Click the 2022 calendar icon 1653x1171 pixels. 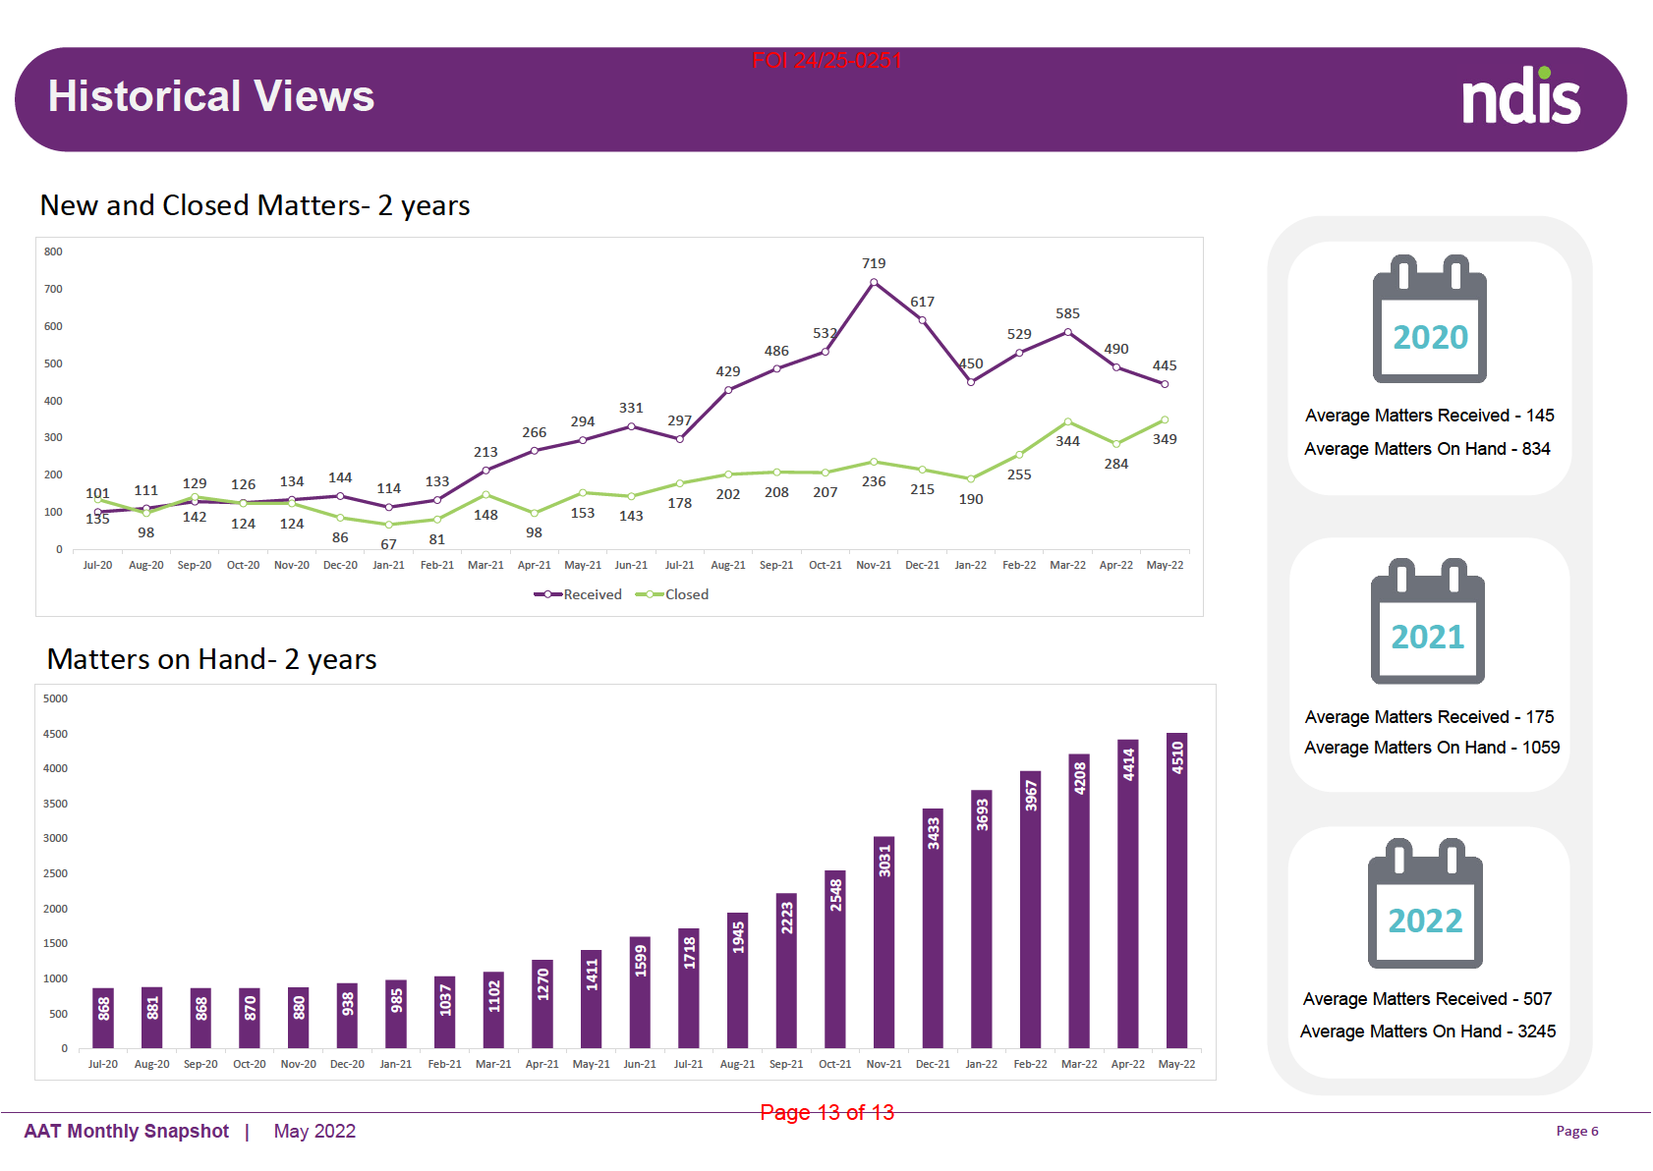tap(1425, 904)
